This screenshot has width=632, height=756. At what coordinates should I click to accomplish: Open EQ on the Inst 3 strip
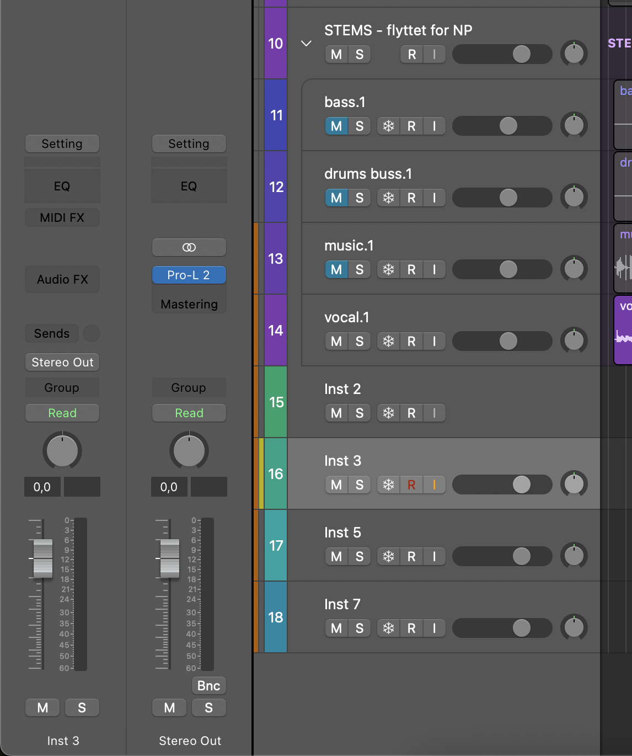click(x=62, y=186)
